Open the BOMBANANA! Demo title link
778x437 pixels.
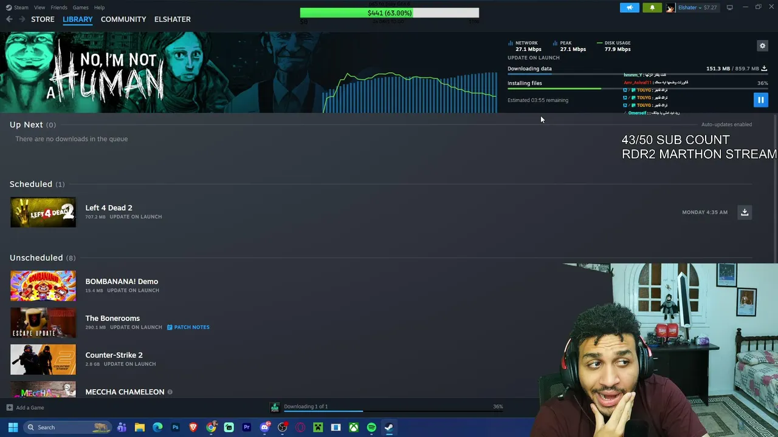(x=122, y=282)
